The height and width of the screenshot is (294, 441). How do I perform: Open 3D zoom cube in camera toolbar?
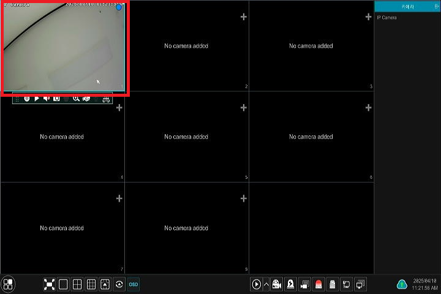click(86, 99)
